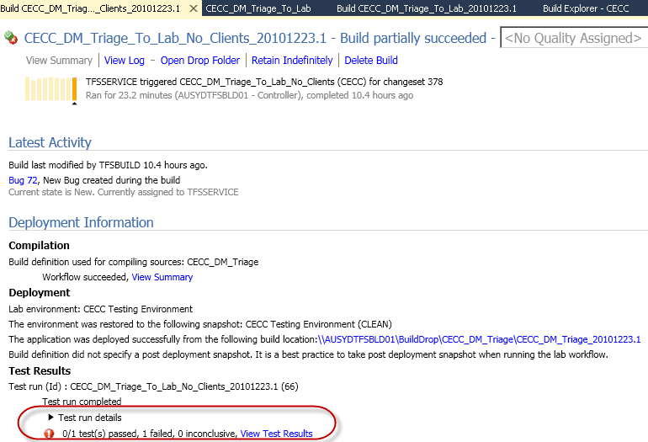
Task: Open View Summary next to Workflow succeeded
Action: point(162,277)
